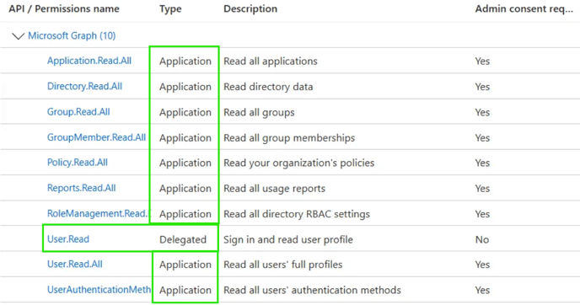Select the Description column header
The image size is (580, 305).
(x=250, y=9)
